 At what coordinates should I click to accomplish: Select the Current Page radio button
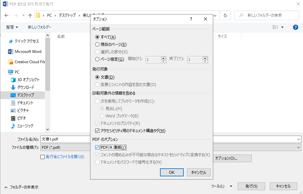[x=97, y=45]
